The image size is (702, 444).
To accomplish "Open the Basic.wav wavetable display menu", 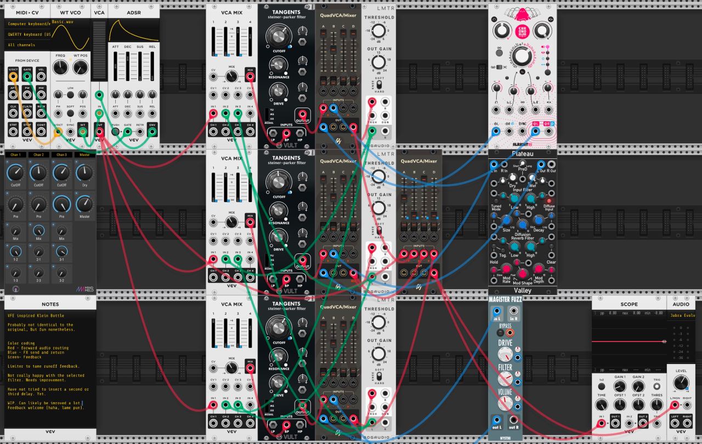I will 71,34.
